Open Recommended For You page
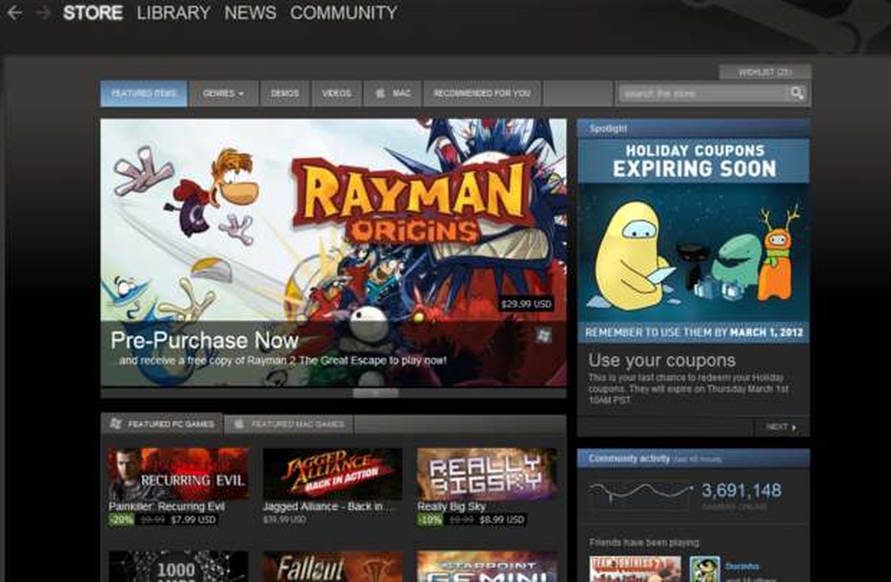Viewport: 891px width, 582px height. point(482,93)
